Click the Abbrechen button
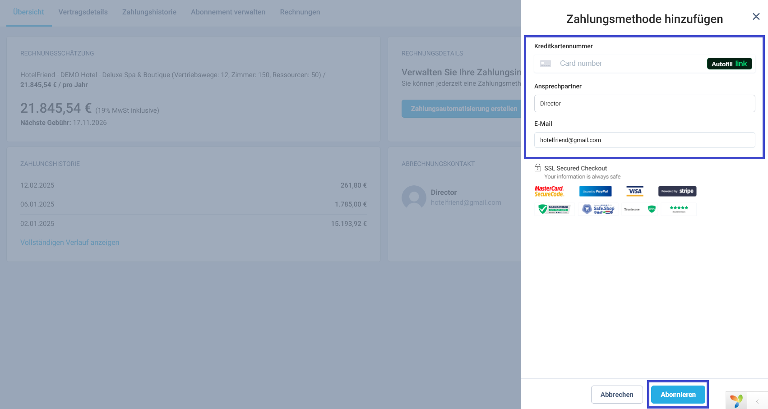This screenshot has height=409, width=768. 617,395
